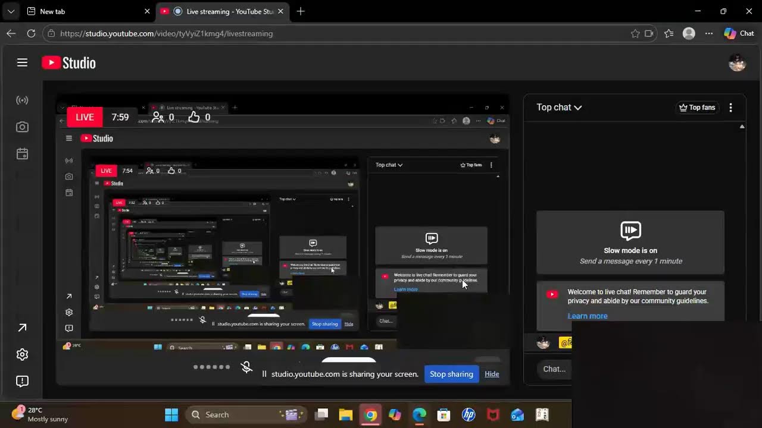762x428 pixels.
Task: Click the Chat message input field
Action: click(554, 369)
